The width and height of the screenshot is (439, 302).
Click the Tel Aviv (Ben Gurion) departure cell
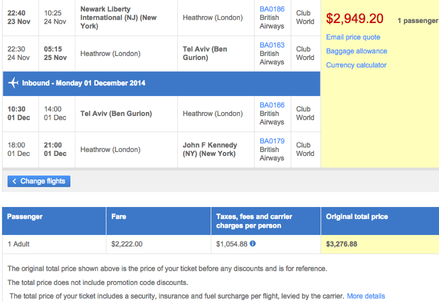[126, 114]
